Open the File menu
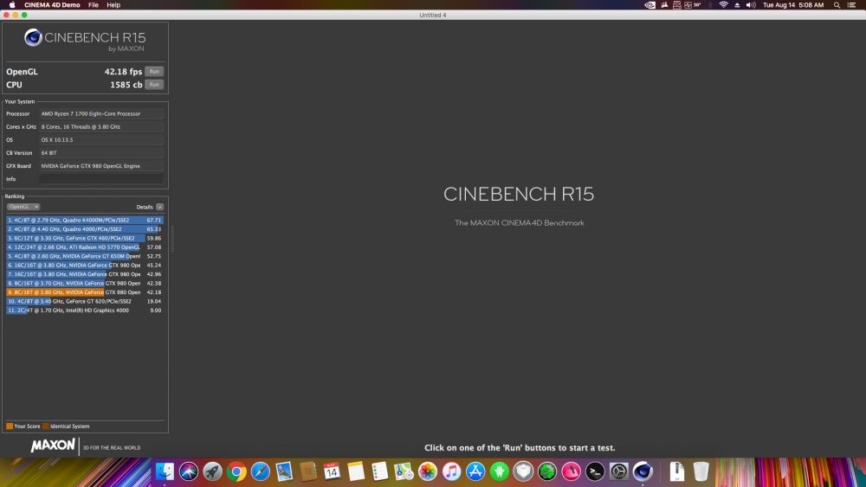Viewport: 866px width, 487px height. (94, 5)
